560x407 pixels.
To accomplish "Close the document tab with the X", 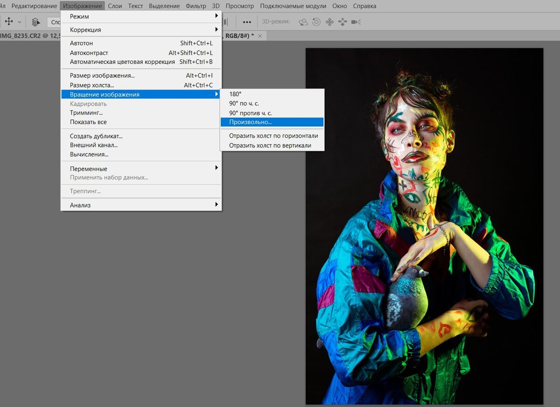I will (x=260, y=36).
